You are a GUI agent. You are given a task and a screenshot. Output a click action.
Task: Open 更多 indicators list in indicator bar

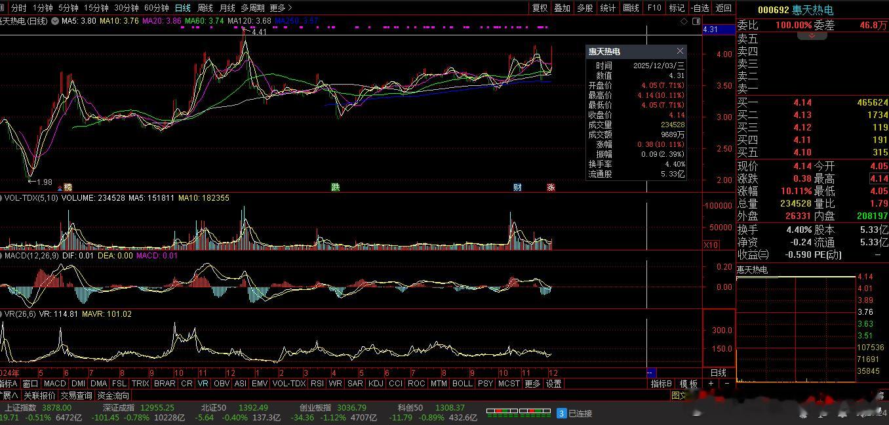pos(533,384)
